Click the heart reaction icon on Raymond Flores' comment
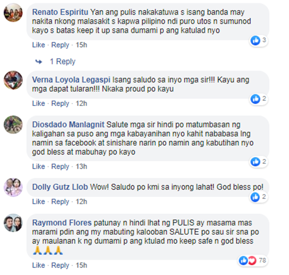Image resolution: width=289 pixels, height=275 pixels. (252, 261)
